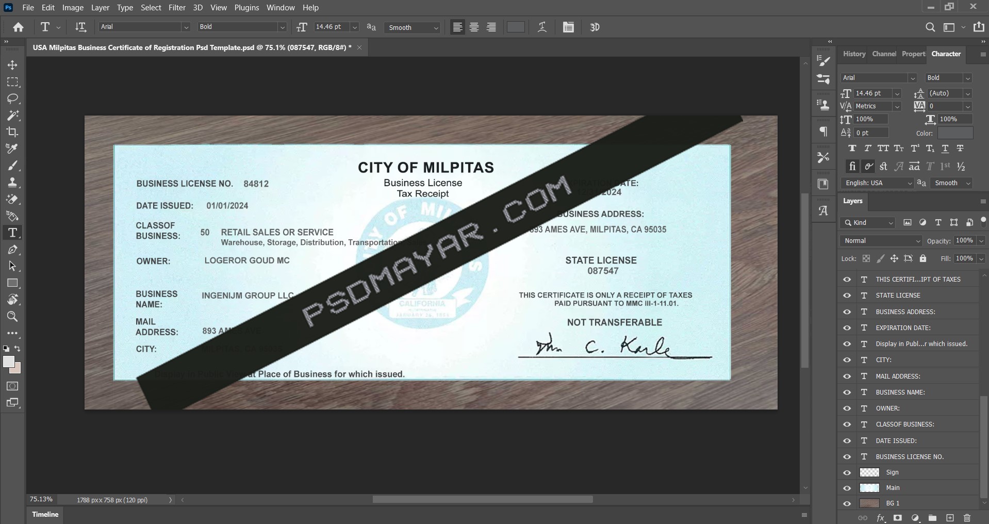Left align text button

457,27
